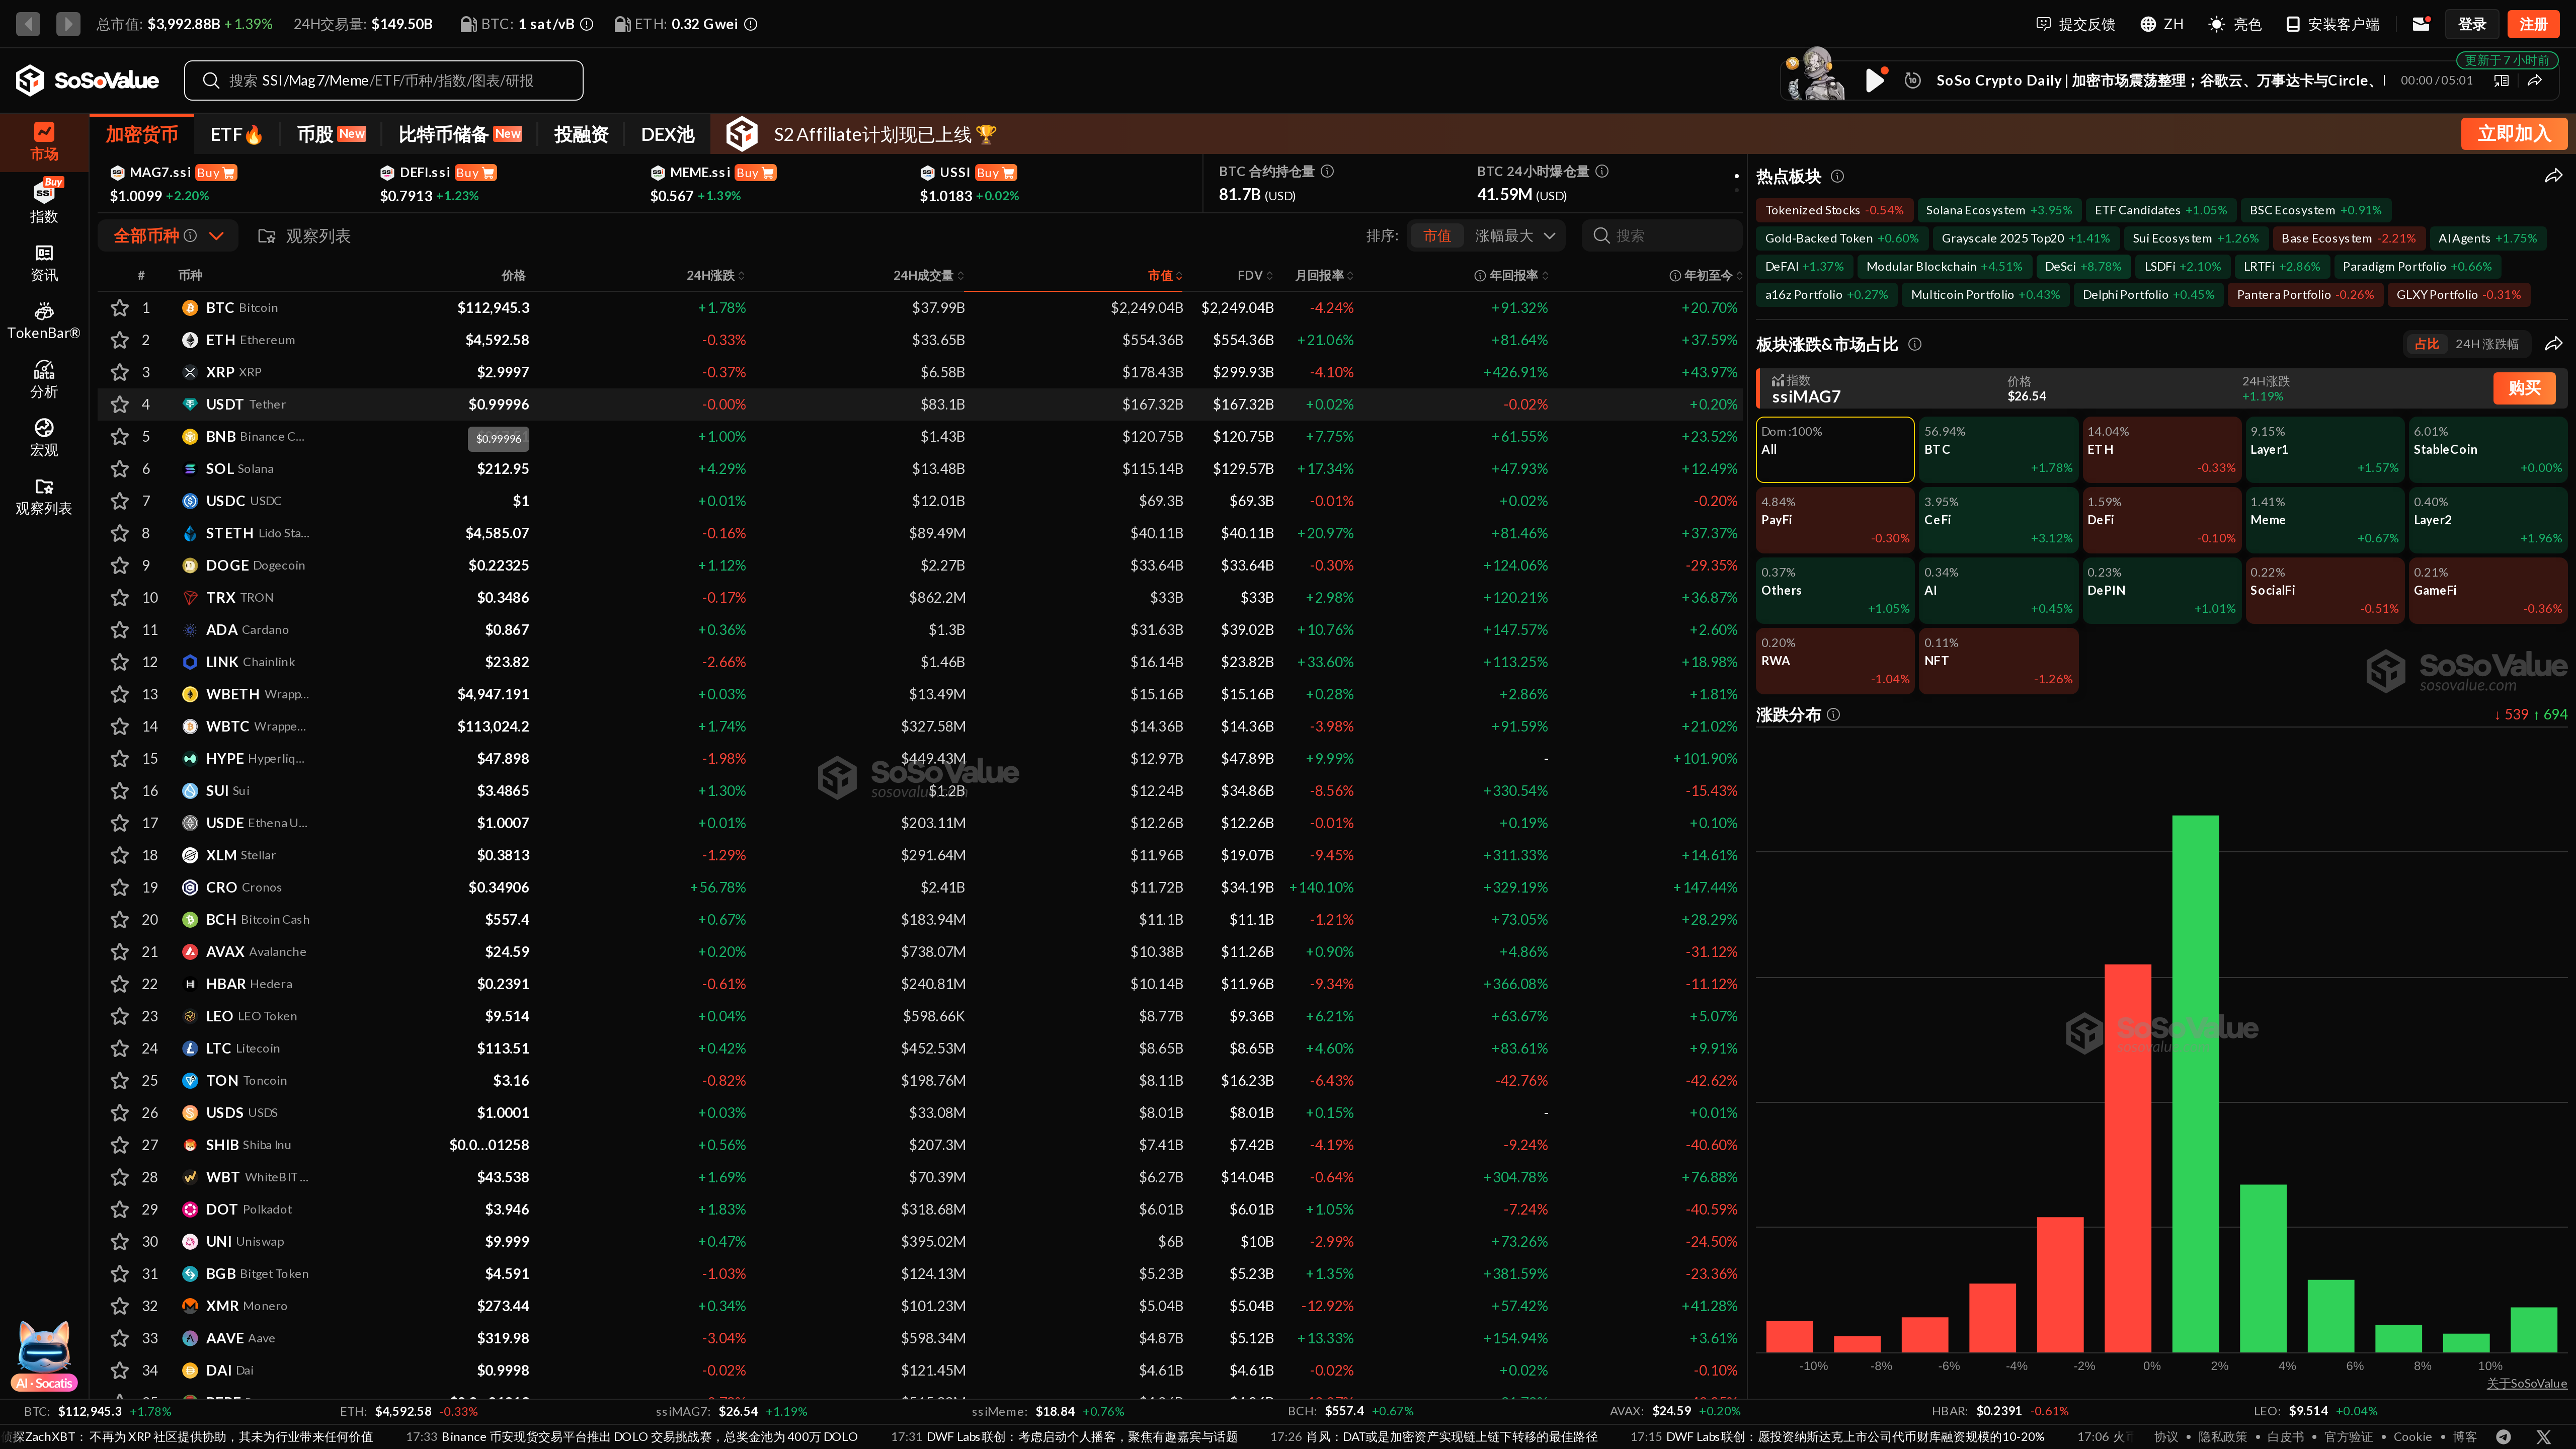Switch treemap to 24H涨跌幅 view
This screenshot has width=2576, height=1449.
click(x=2487, y=344)
